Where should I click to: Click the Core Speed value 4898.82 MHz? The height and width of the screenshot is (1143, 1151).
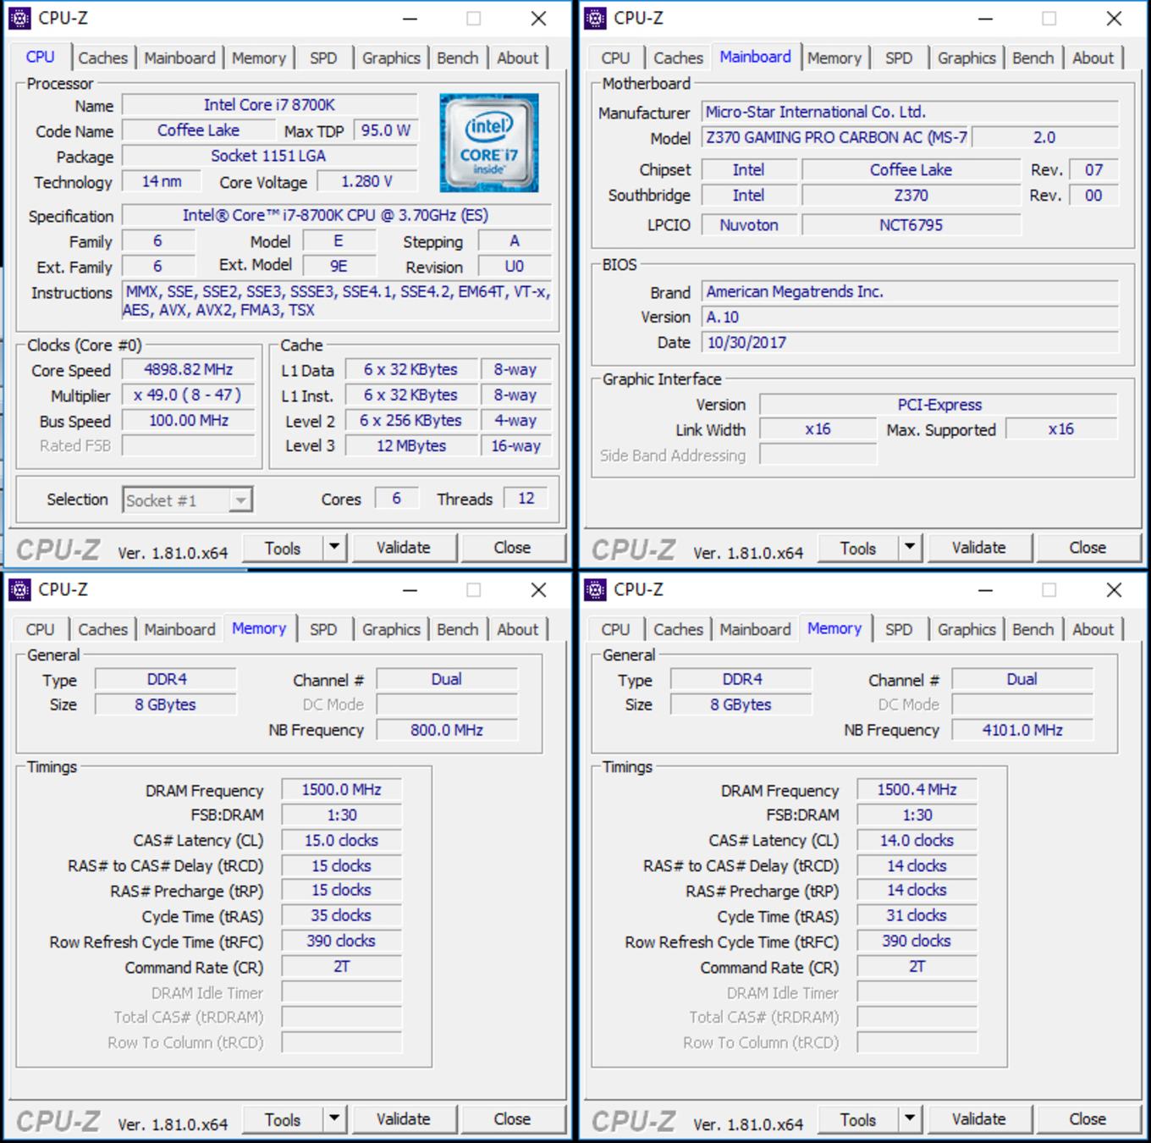[189, 370]
